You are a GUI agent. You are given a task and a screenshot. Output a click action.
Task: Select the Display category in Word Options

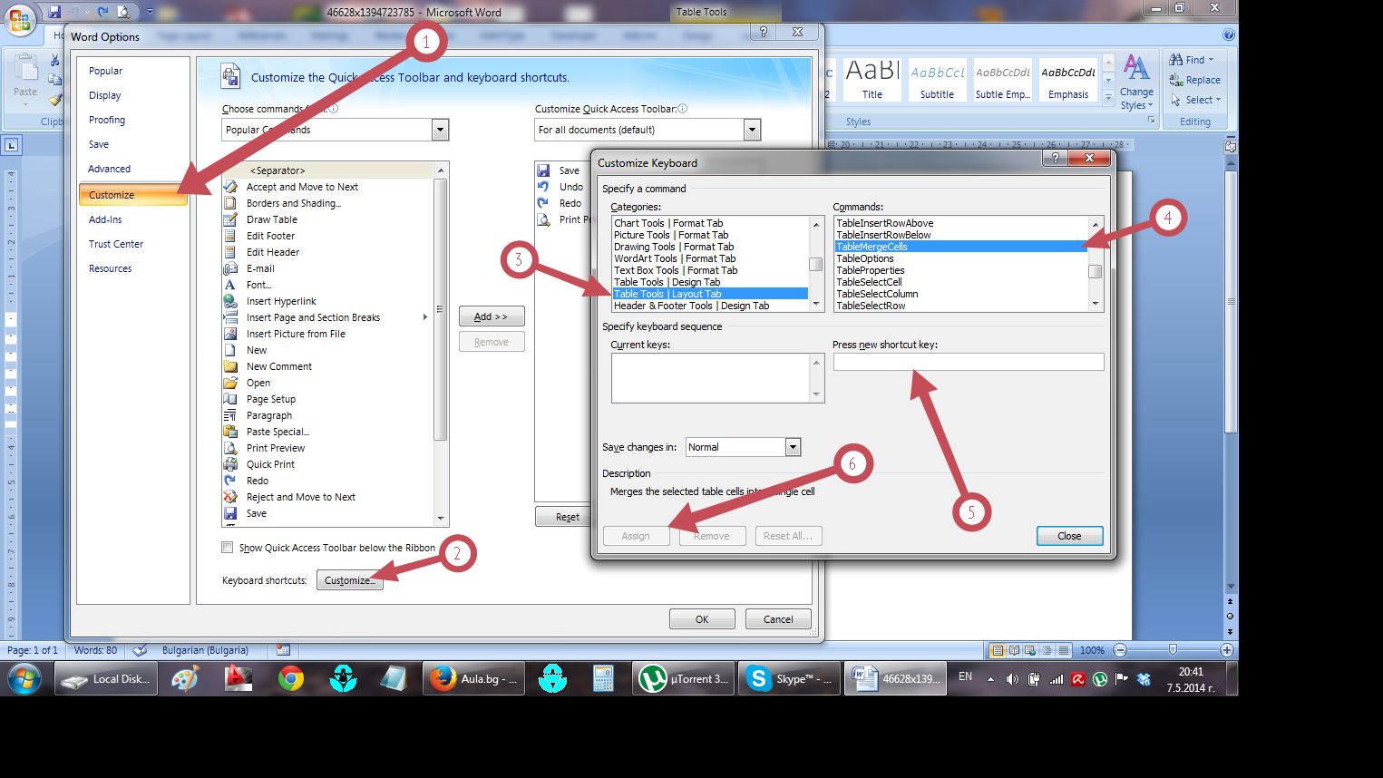tap(104, 95)
